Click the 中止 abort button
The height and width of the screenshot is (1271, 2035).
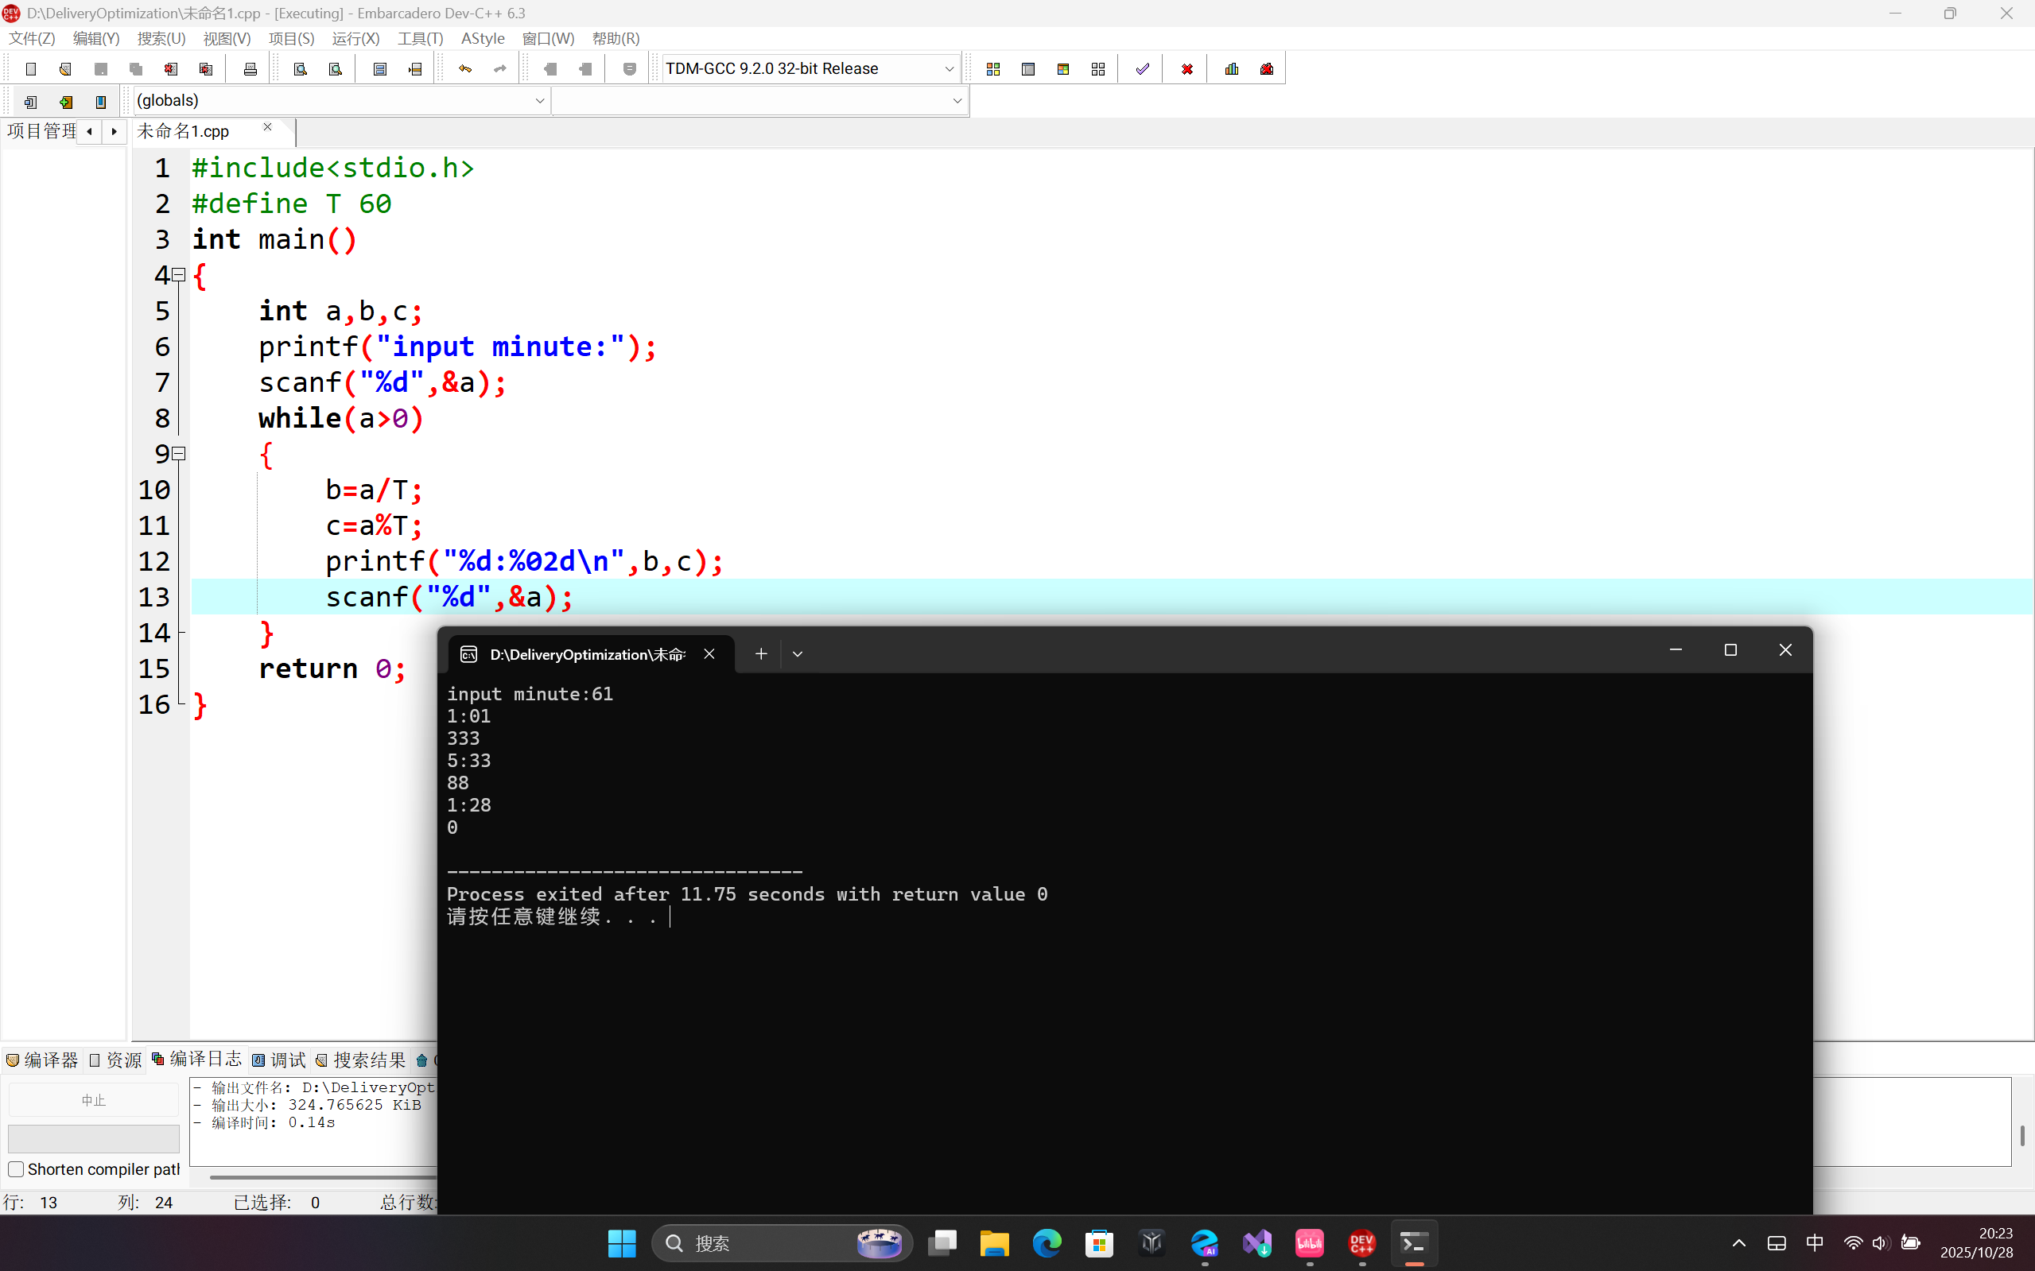coord(93,1100)
